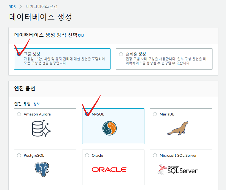Open 정보 link next to 엔진 유형
Viewport: 226px width, 190px height.
(37, 104)
